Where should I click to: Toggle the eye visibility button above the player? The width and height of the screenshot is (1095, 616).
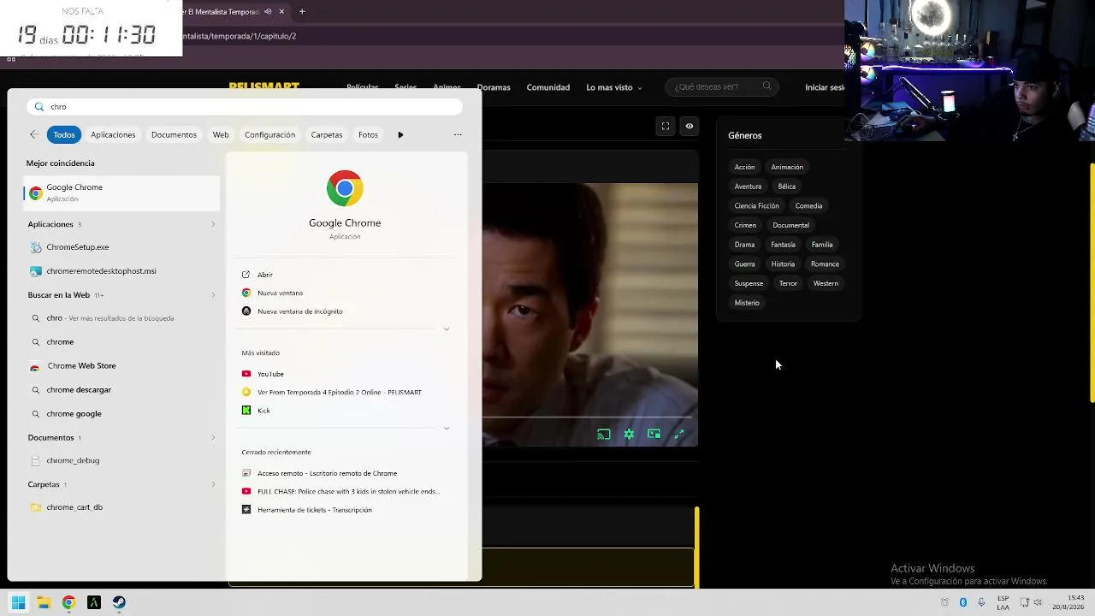click(x=690, y=127)
